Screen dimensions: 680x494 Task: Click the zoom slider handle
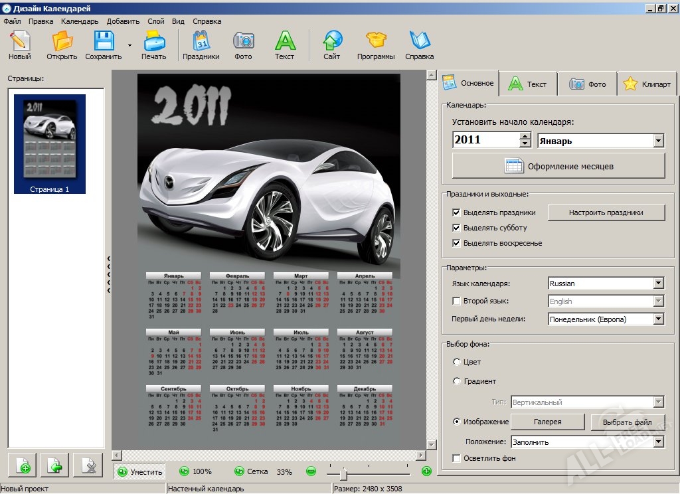click(x=343, y=473)
